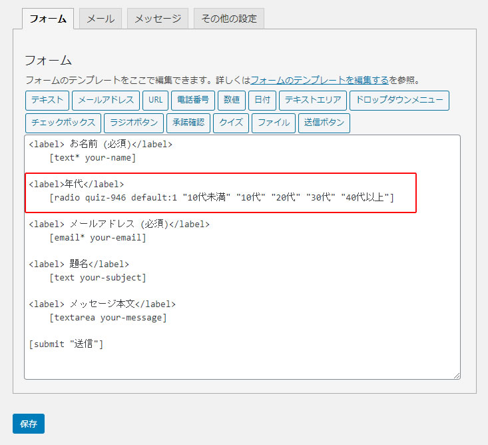The image size is (488, 445).
Task: Add a ラジオボタン tag
Action: click(x=134, y=123)
